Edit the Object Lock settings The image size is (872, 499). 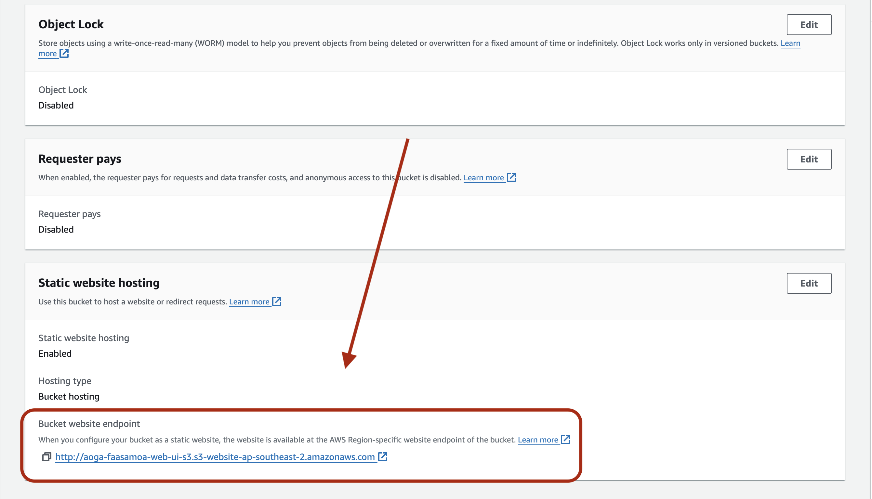[809, 25]
